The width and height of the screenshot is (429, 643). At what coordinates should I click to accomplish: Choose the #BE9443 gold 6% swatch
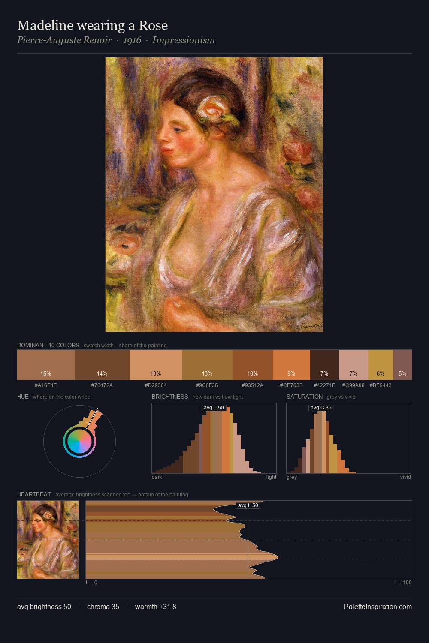[381, 365]
